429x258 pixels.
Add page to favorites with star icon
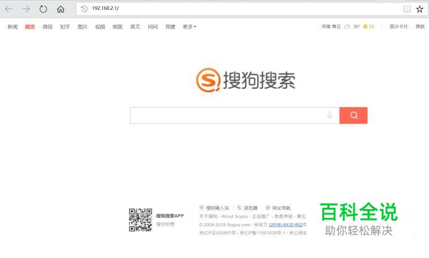coord(420,9)
